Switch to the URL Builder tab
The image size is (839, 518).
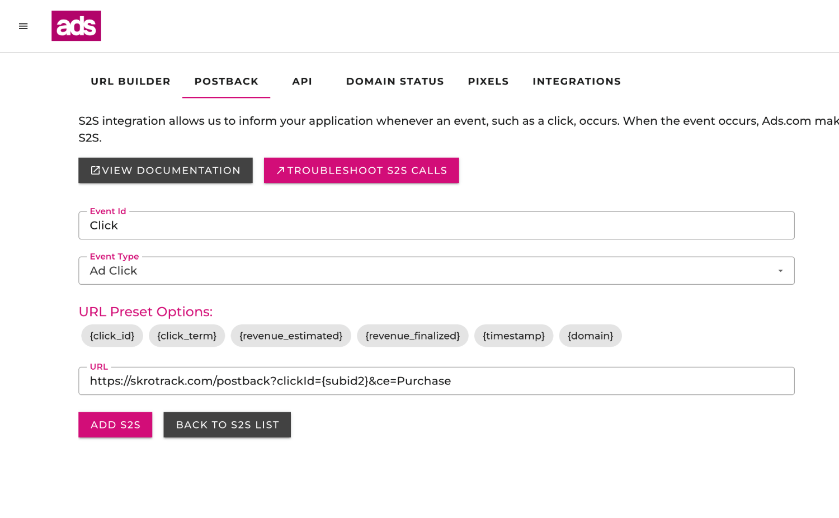coord(130,82)
